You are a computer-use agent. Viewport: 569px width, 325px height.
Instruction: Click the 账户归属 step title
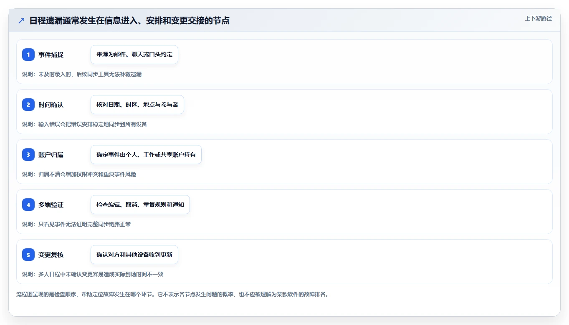coord(51,155)
